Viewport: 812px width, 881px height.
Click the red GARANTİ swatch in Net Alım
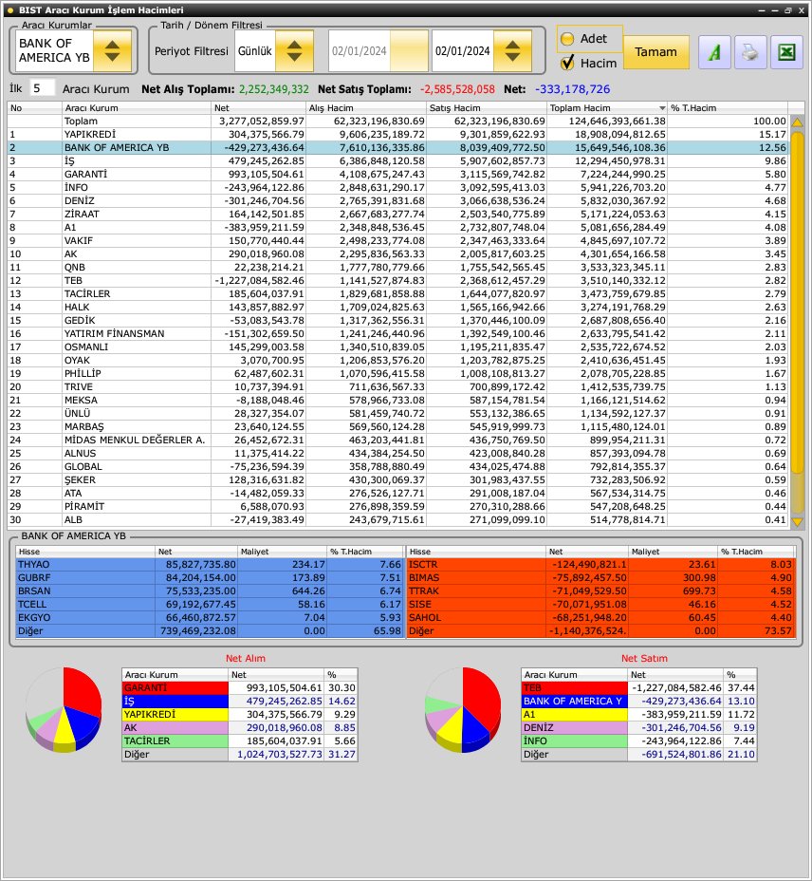point(175,687)
